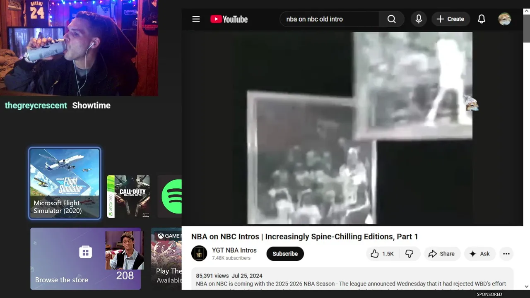The height and width of the screenshot is (298, 530).
Task: Click the search field with 'nba on nbc old intro'
Action: point(329,19)
